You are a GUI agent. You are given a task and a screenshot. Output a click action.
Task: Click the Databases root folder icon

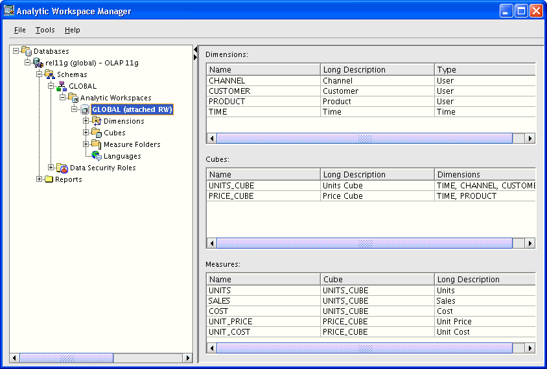click(27, 51)
